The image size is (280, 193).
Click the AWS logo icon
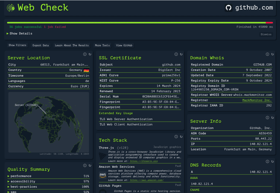click(x=103, y=175)
